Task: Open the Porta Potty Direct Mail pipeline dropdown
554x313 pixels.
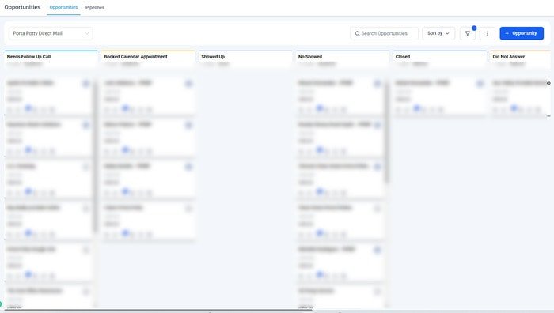Action: click(51, 33)
